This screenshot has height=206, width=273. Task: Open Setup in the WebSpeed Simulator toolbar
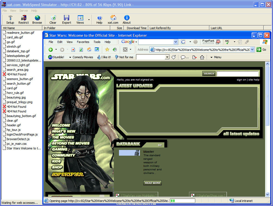click(x=10, y=20)
